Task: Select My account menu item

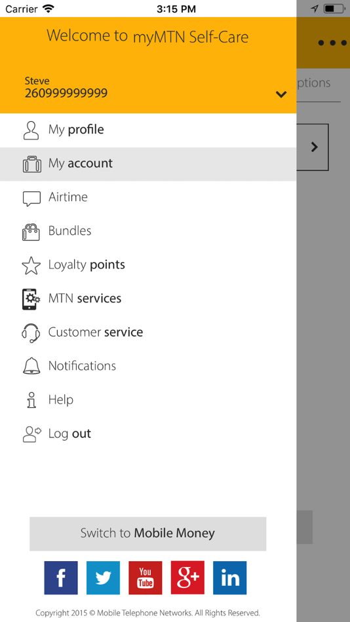Action: click(x=148, y=164)
